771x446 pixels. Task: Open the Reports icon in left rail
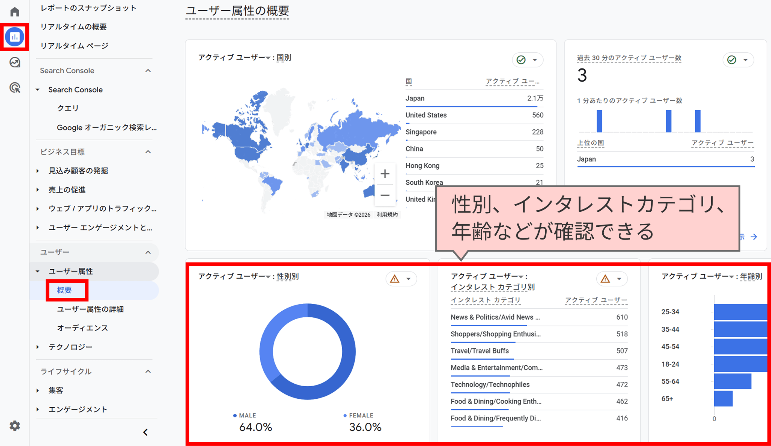click(x=15, y=37)
